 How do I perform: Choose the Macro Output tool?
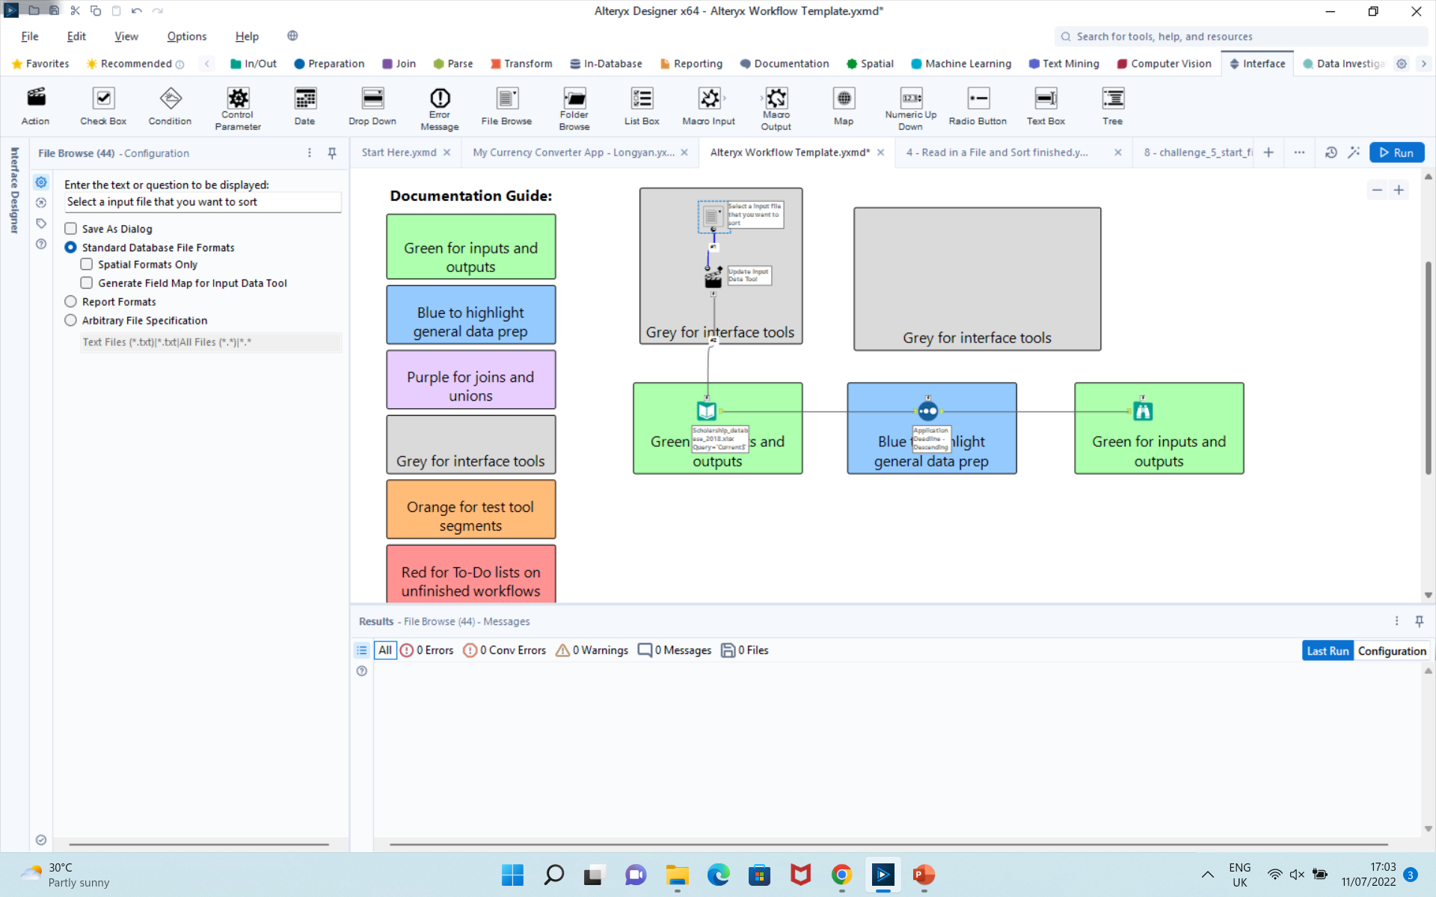tap(776, 108)
